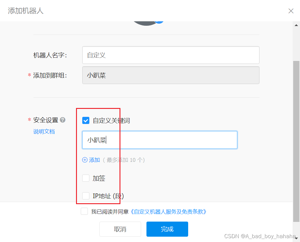Click the scrollbar up arrow
Viewport: 300px width, 242px height.
[x=296, y=25]
